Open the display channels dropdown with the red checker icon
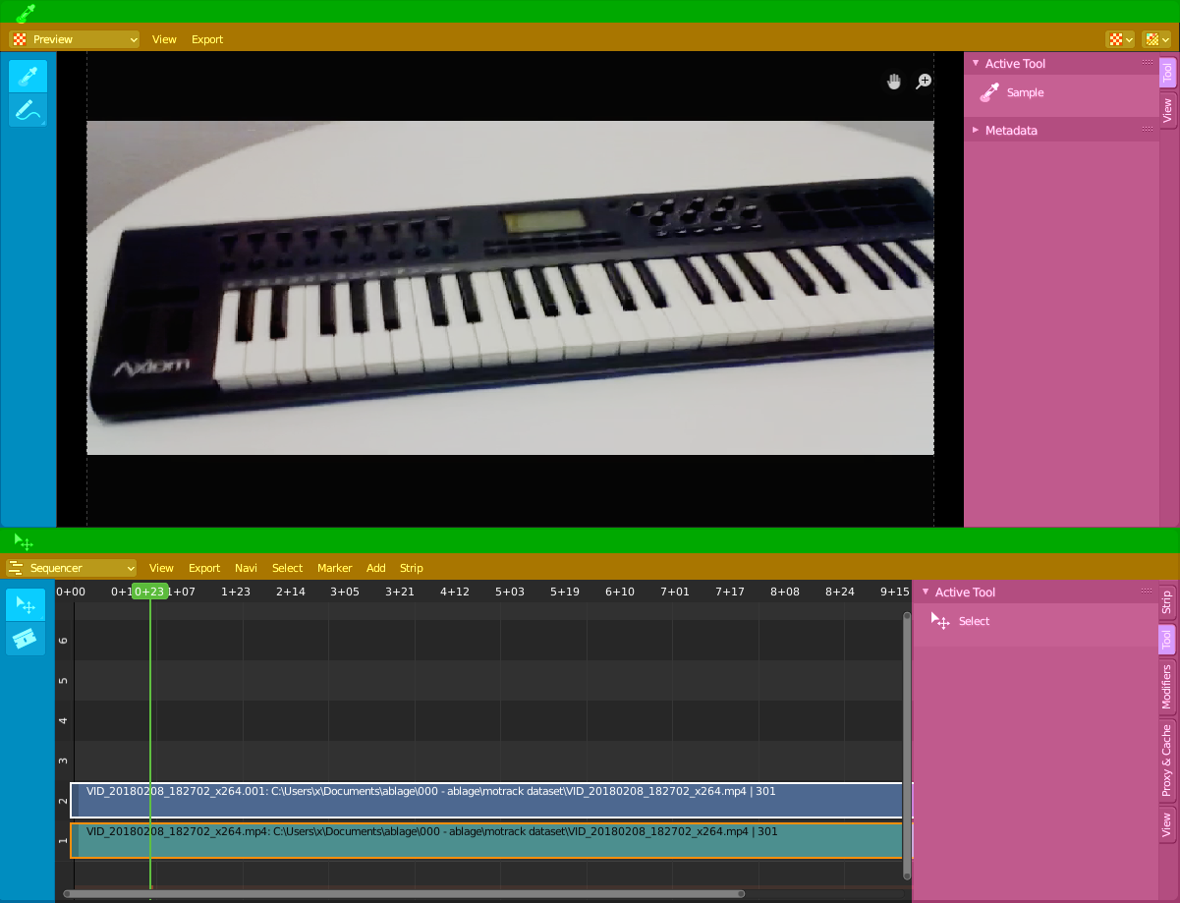 [x=1120, y=39]
